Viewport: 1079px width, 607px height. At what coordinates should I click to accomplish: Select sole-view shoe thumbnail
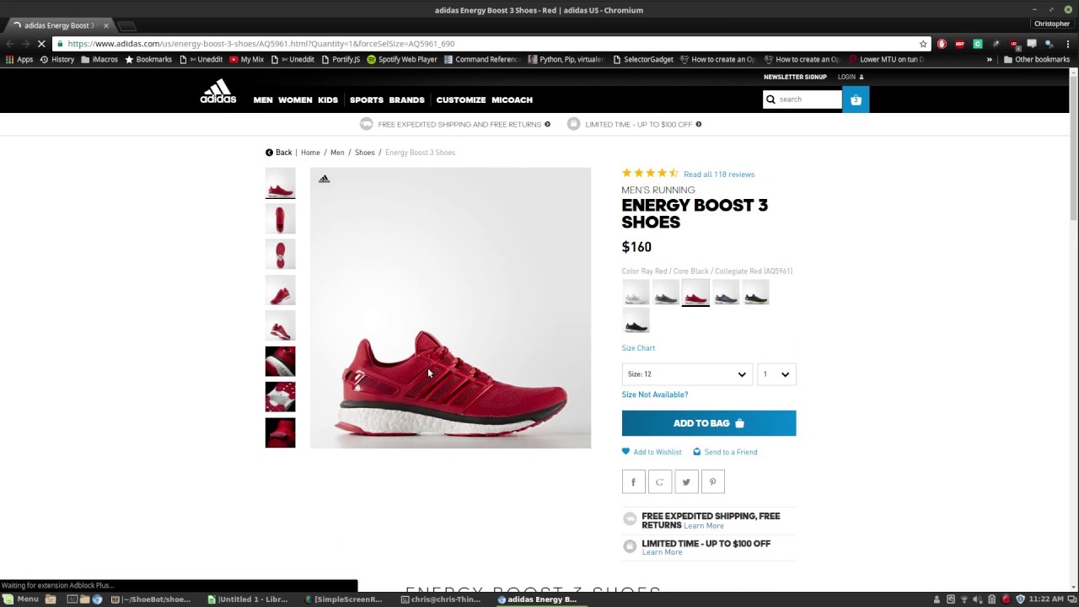[x=281, y=254]
